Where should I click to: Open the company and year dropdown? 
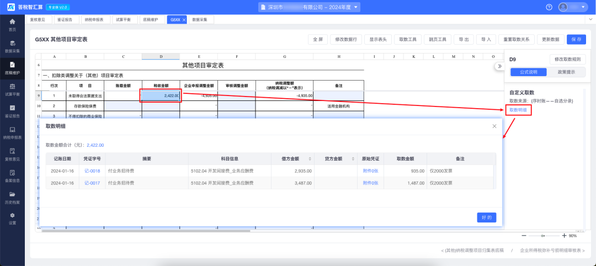click(x=309, y=7)
